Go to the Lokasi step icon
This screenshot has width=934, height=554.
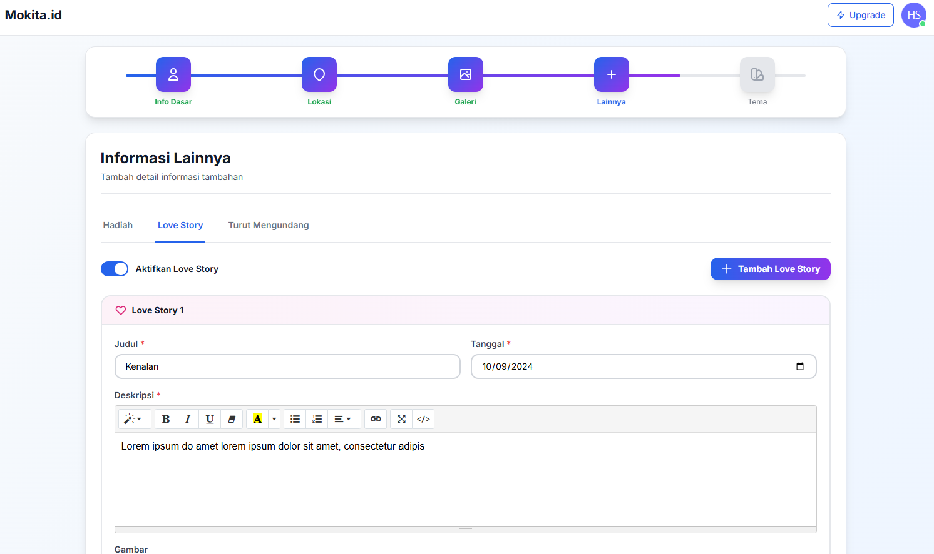[319, 74]
